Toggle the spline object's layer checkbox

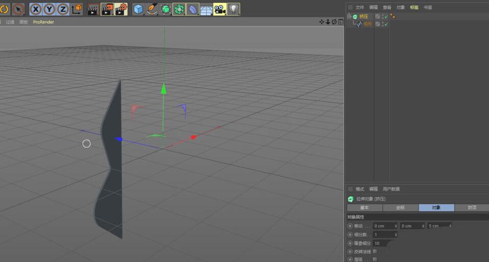[x=377, y=24]
